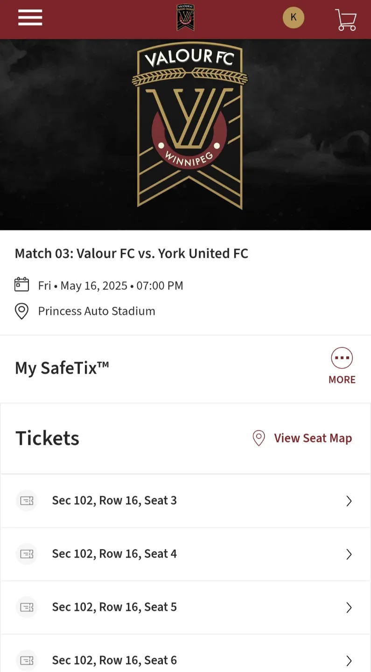Open the View Seat Map link
The image size is (371, 672).
[313, 438]
